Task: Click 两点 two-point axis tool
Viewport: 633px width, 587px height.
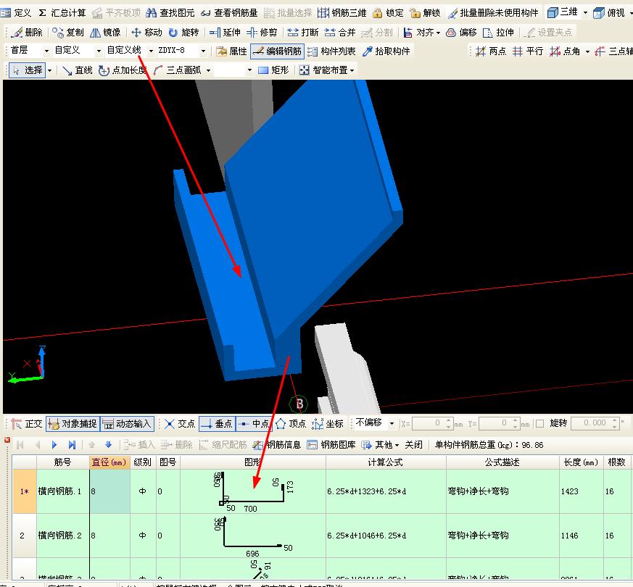Action: (x=490, y=51)
